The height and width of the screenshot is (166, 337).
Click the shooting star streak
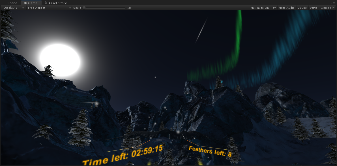[201, 30]
